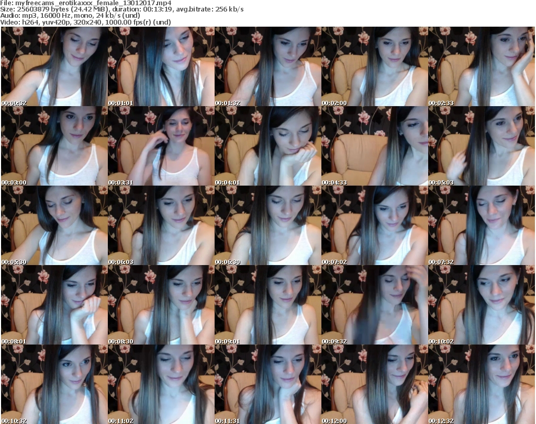Pick the frame timestamped 00:09:01
536x424 pixels.
pos(267,305)
